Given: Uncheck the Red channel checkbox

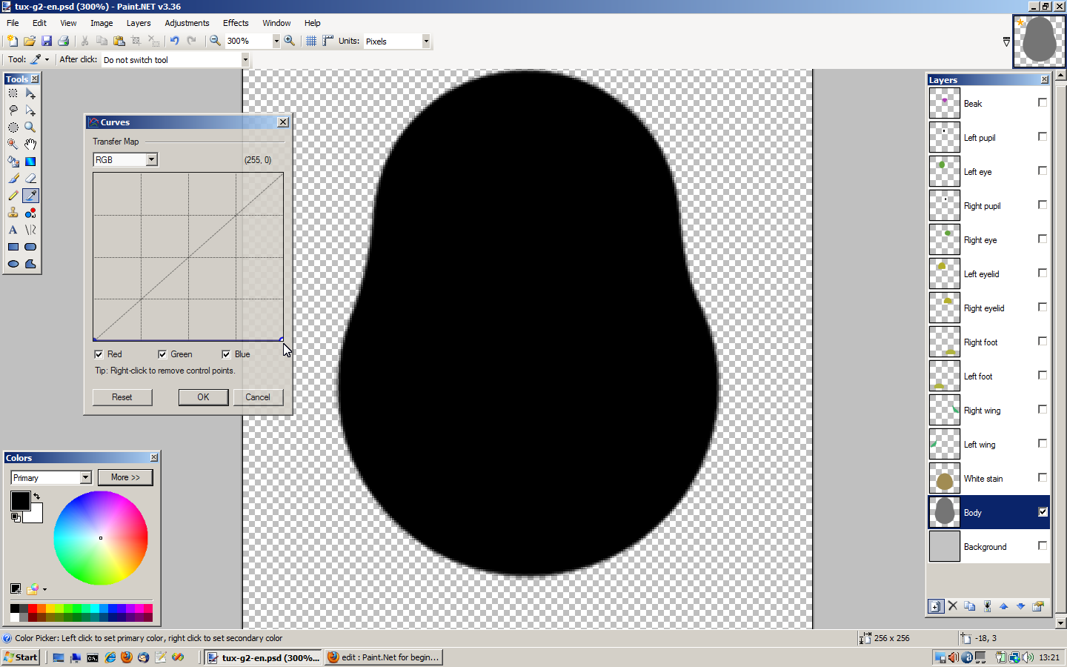Looking at the screenshot, I should 99,354.
